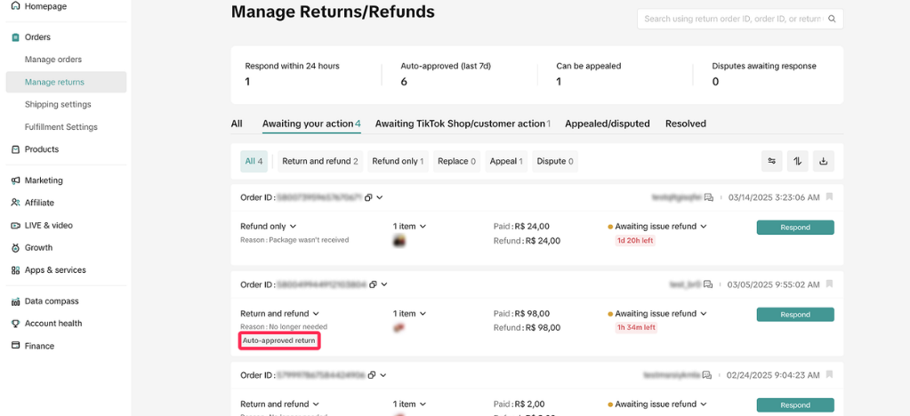Click the download export icon
910x416 pixels.
pyautogui.click(x=823, y=161)
